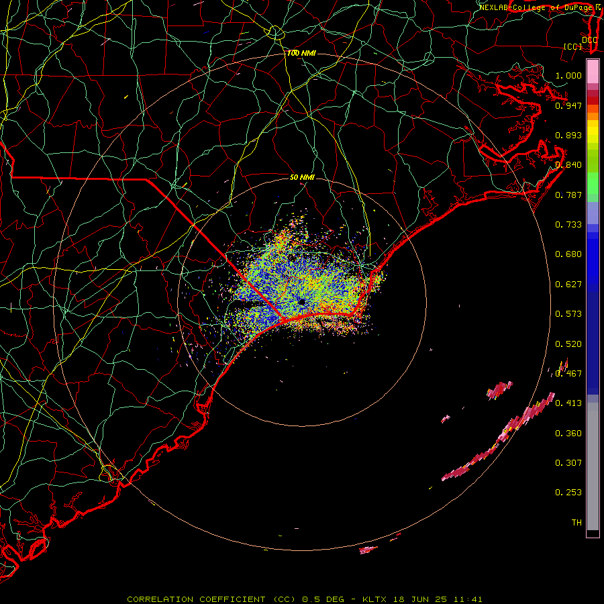The image size is (604, 604).
Task: Click the "[CC]" legend heading
Action: point(572,46)
